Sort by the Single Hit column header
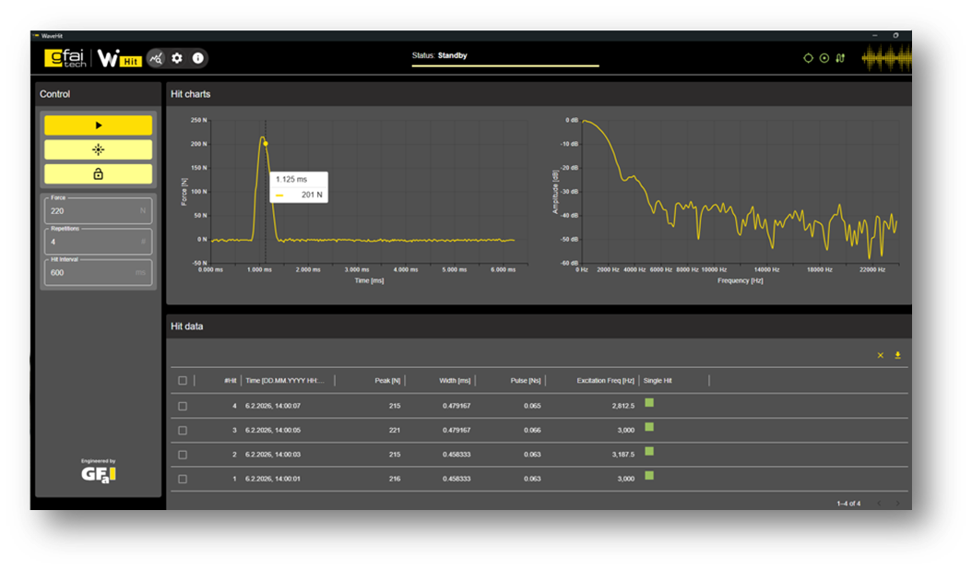The width and height of the screenshot is (972, 570). [x=658, y=381]
